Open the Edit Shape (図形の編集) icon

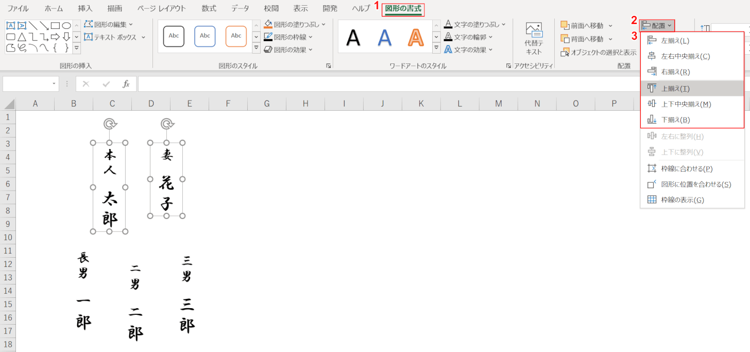[x=106, y=24]
